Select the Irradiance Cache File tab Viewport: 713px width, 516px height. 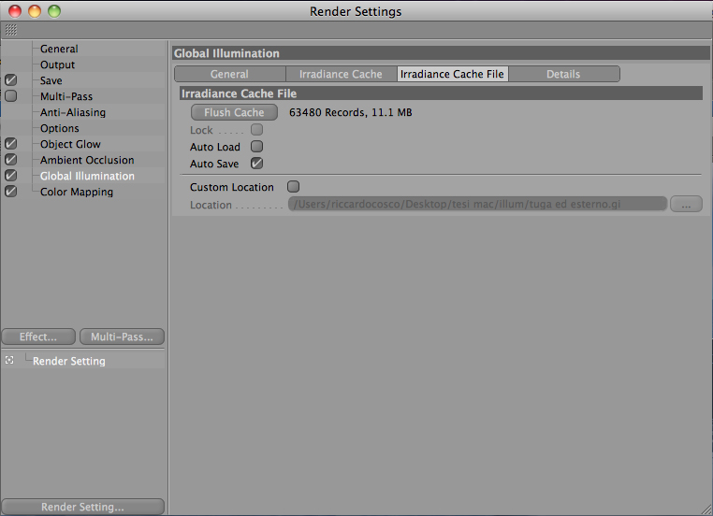[x=453, y=74]
